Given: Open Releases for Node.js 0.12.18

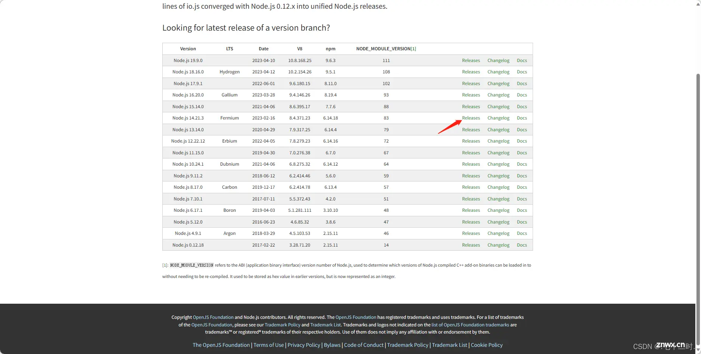Looking at the screenshot, I should tap(471, 245).
